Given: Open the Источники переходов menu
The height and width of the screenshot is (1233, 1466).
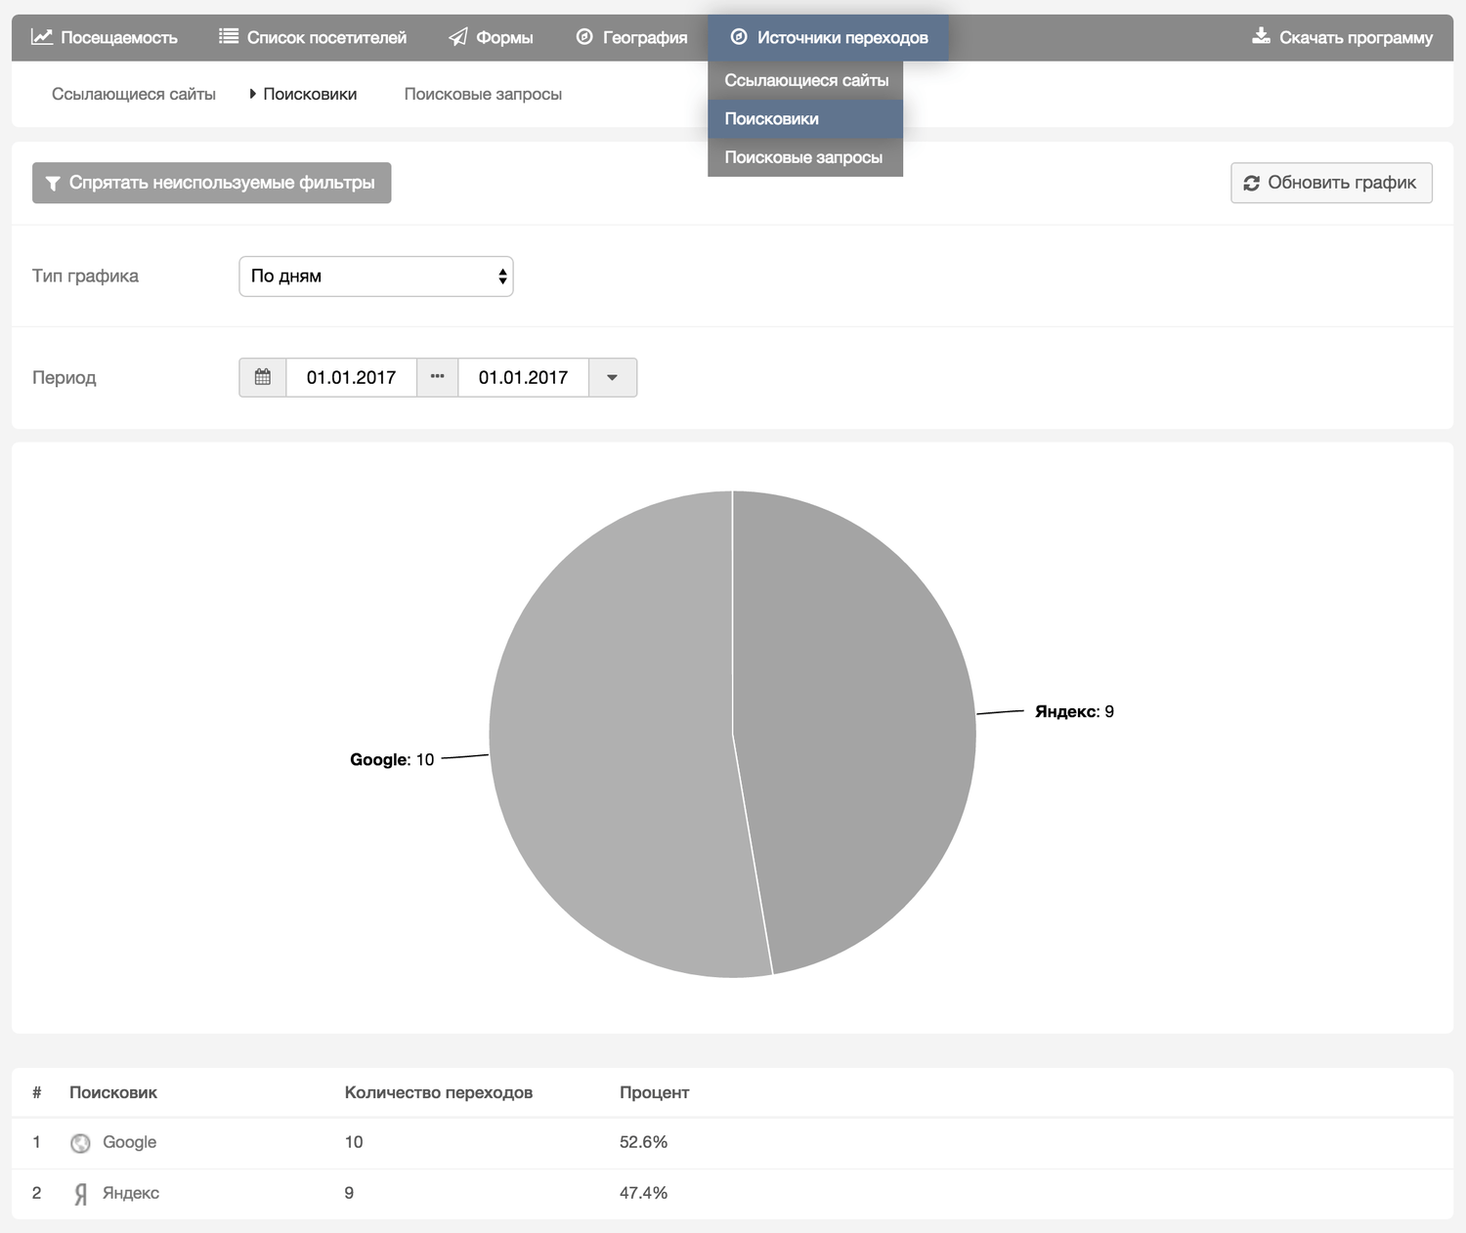Looking at the screenshot, I should tap(829, 37).
